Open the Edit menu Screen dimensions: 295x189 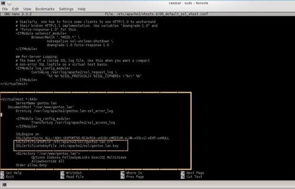(15, 9)
